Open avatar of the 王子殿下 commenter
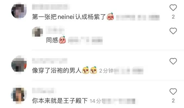 pos(19,95)
